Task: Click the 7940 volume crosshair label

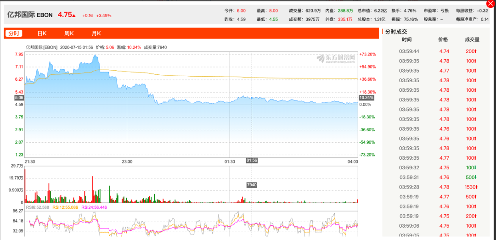Action: coord(252,184)
